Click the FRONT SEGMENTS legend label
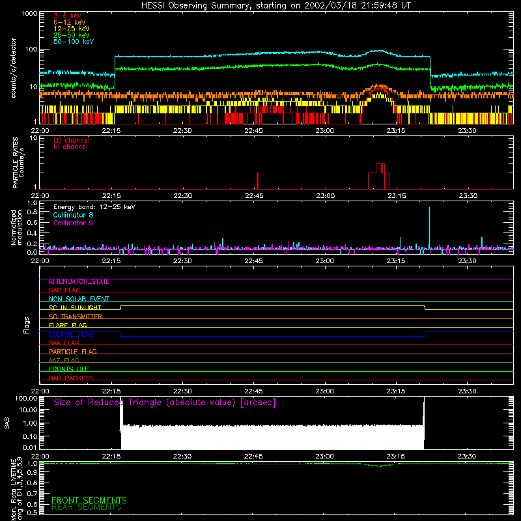521x521 pixels. coord(89,500)
